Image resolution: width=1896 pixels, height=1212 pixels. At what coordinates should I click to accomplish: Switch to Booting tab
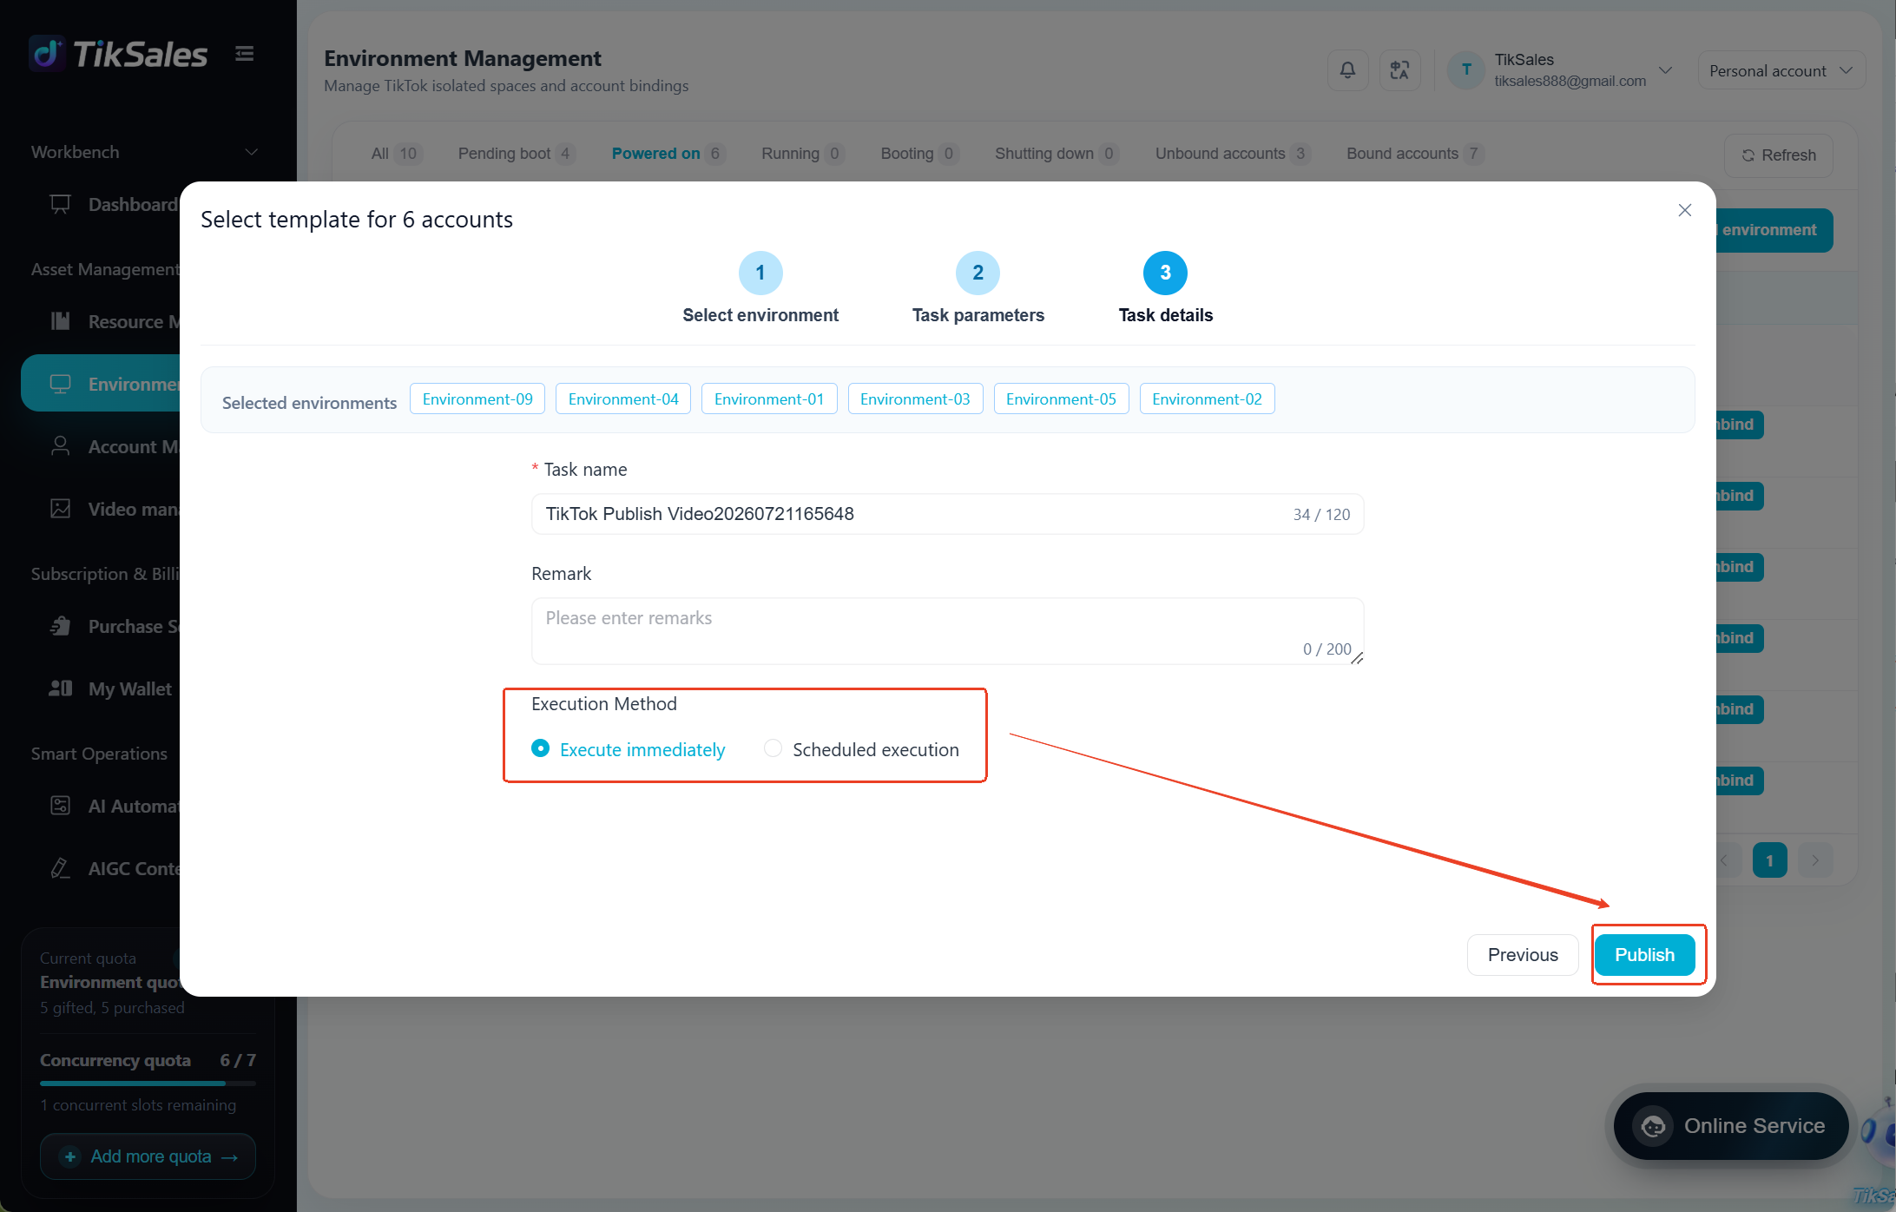pyautogui.click(x=919, y=154)
